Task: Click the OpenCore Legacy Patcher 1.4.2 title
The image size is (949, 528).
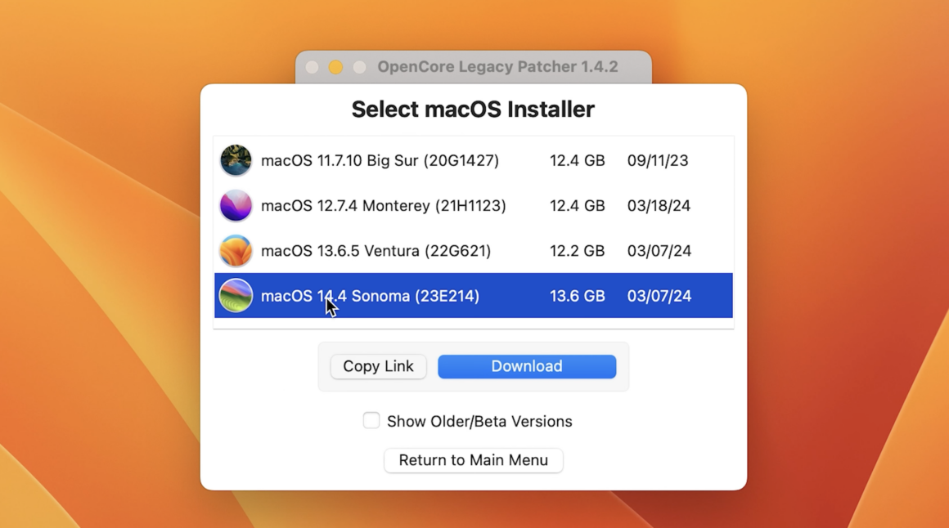Action: (497, 66)
